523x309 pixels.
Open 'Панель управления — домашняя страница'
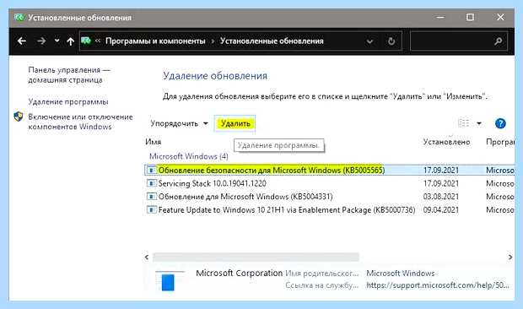tap(69, 75)
